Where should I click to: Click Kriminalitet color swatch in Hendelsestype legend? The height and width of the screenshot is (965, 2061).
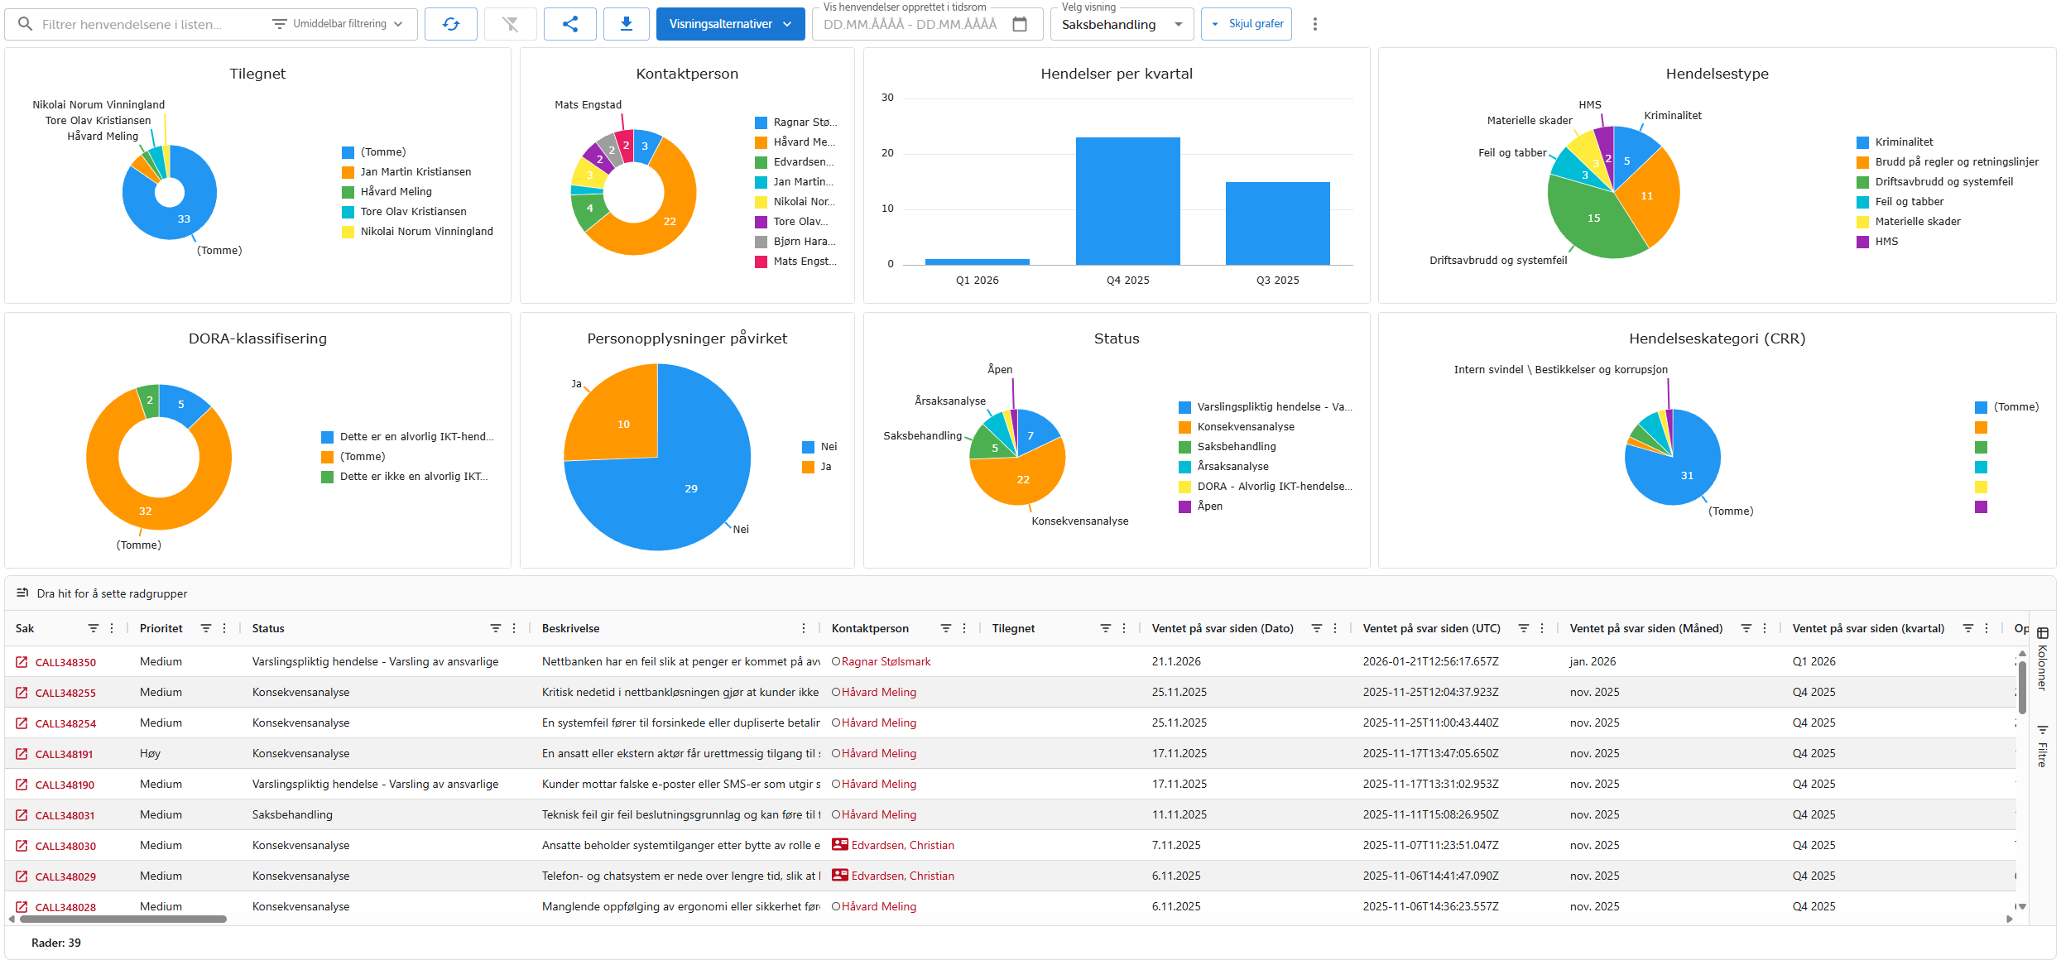[1862, 142]
